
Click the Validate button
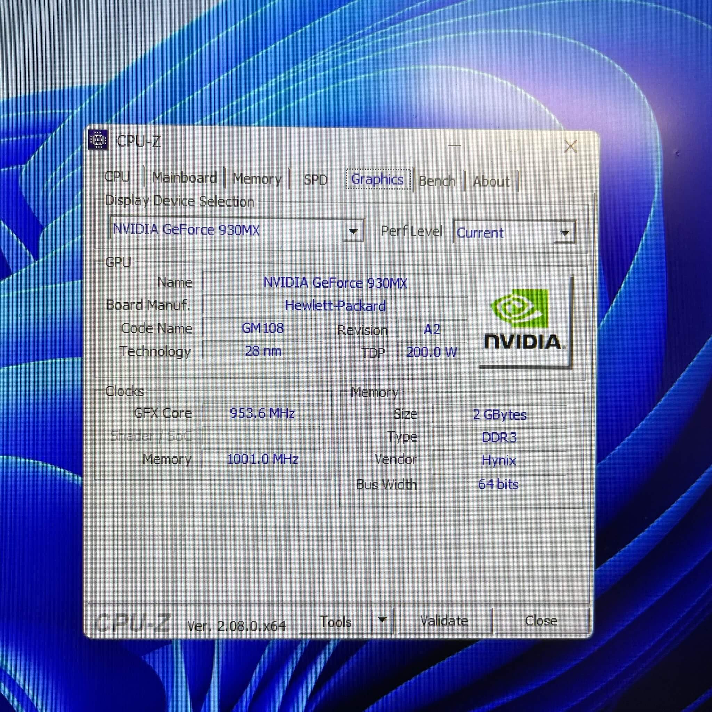444,621
